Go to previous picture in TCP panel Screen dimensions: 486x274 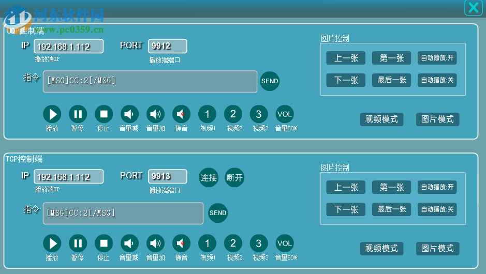346,187
